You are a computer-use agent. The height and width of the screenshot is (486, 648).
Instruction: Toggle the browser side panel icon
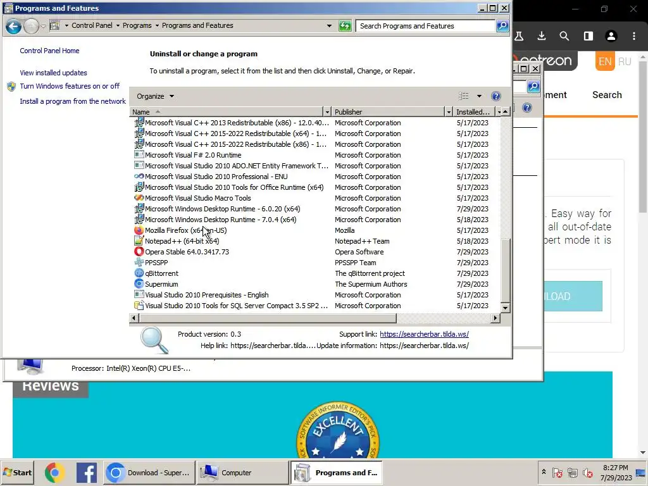(x=588, y=36)
